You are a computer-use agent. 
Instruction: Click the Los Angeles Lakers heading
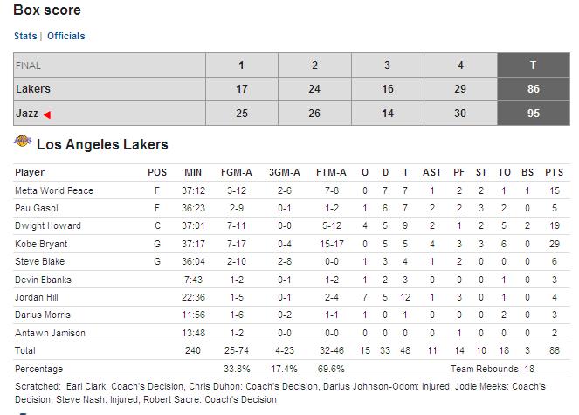(104, 144)
